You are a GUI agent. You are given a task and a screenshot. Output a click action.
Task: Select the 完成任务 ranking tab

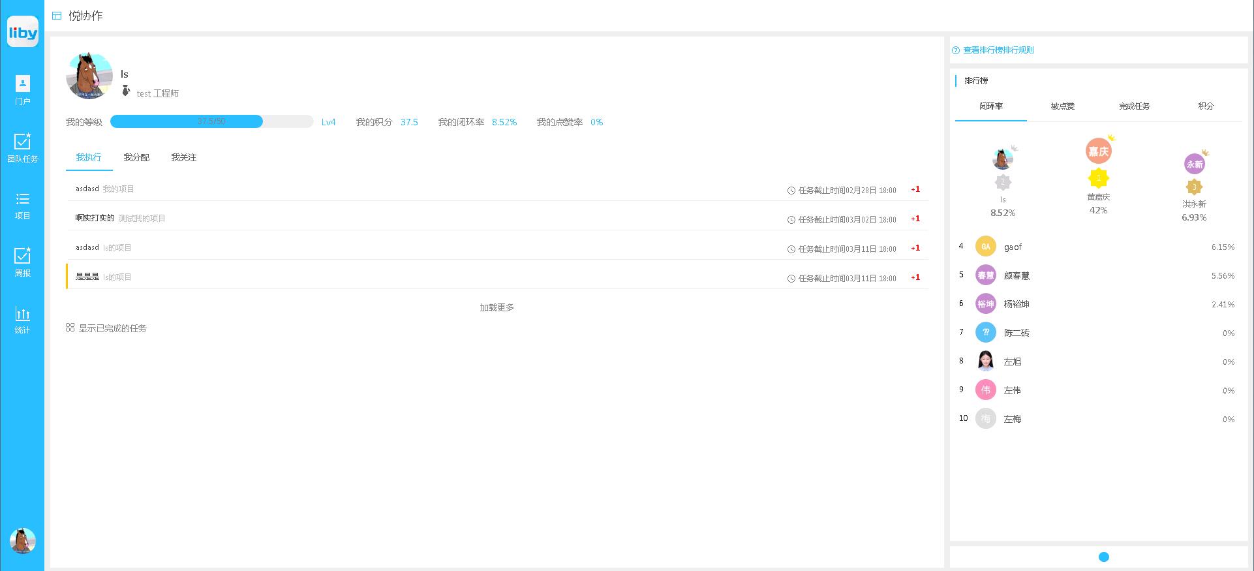[x=1134, y=106]
